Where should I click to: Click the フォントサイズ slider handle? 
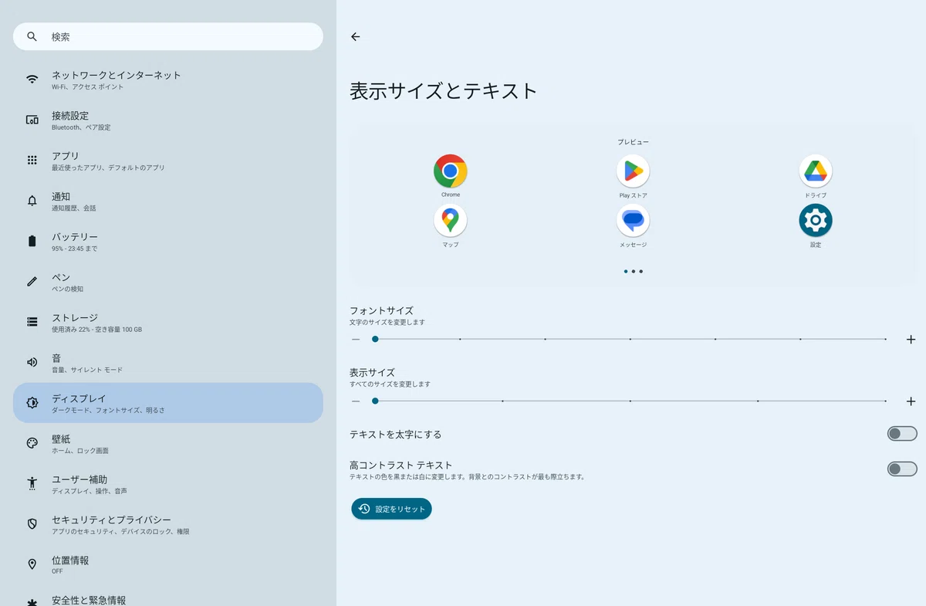pyautogui.click(x=375, y=339)
